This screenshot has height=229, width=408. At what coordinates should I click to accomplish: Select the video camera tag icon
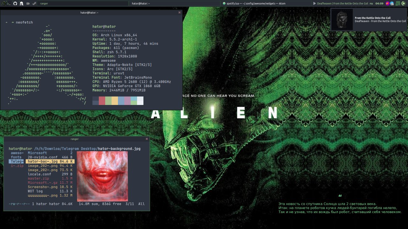[28, 3]
